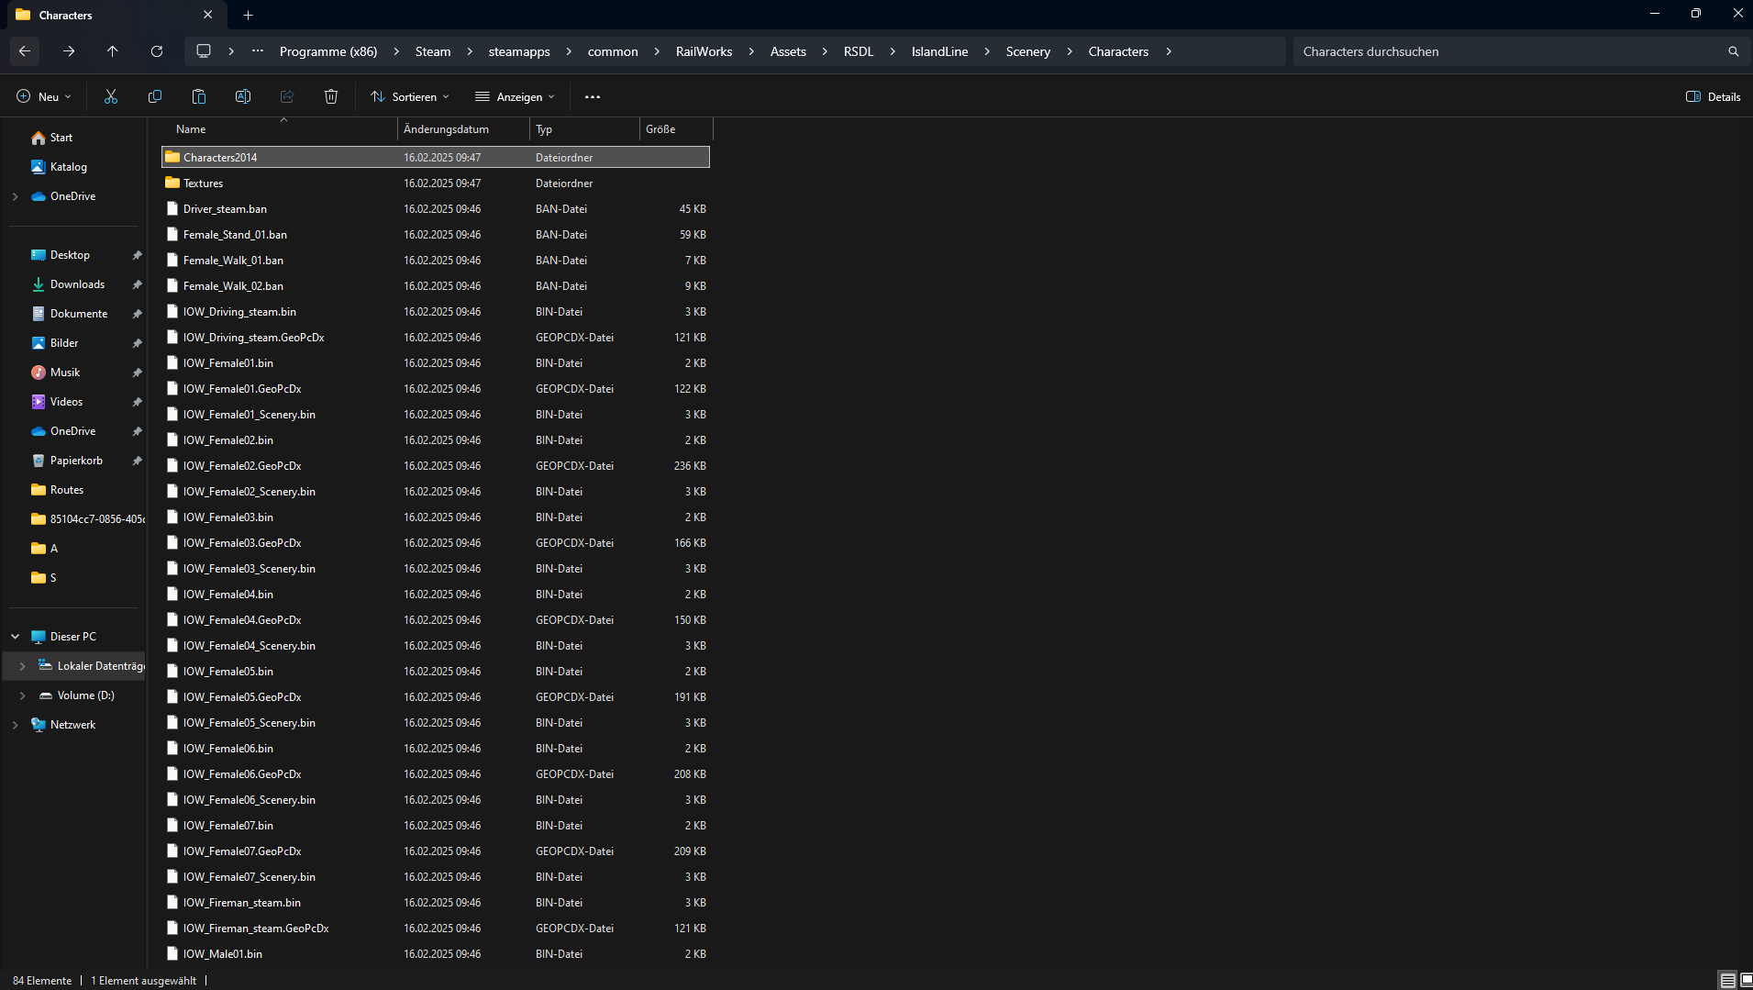The width and height of the screenshot is (1753, 990).
Task: Click the Cut scissors icon
Action: [111, 96]
